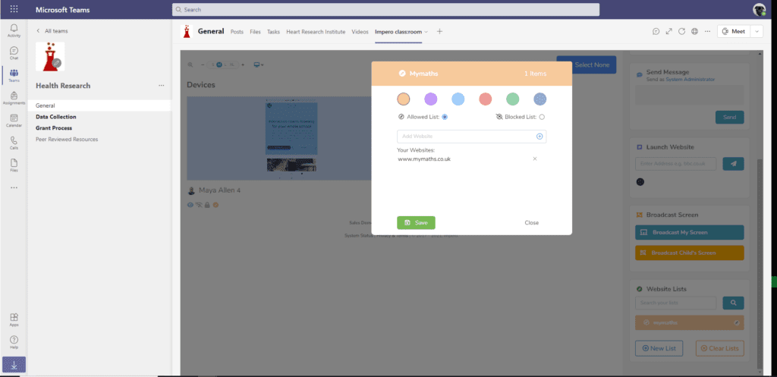Open Apps store in the left rail
This screenshot has width=777, height=377.
(x=14, y=319)
